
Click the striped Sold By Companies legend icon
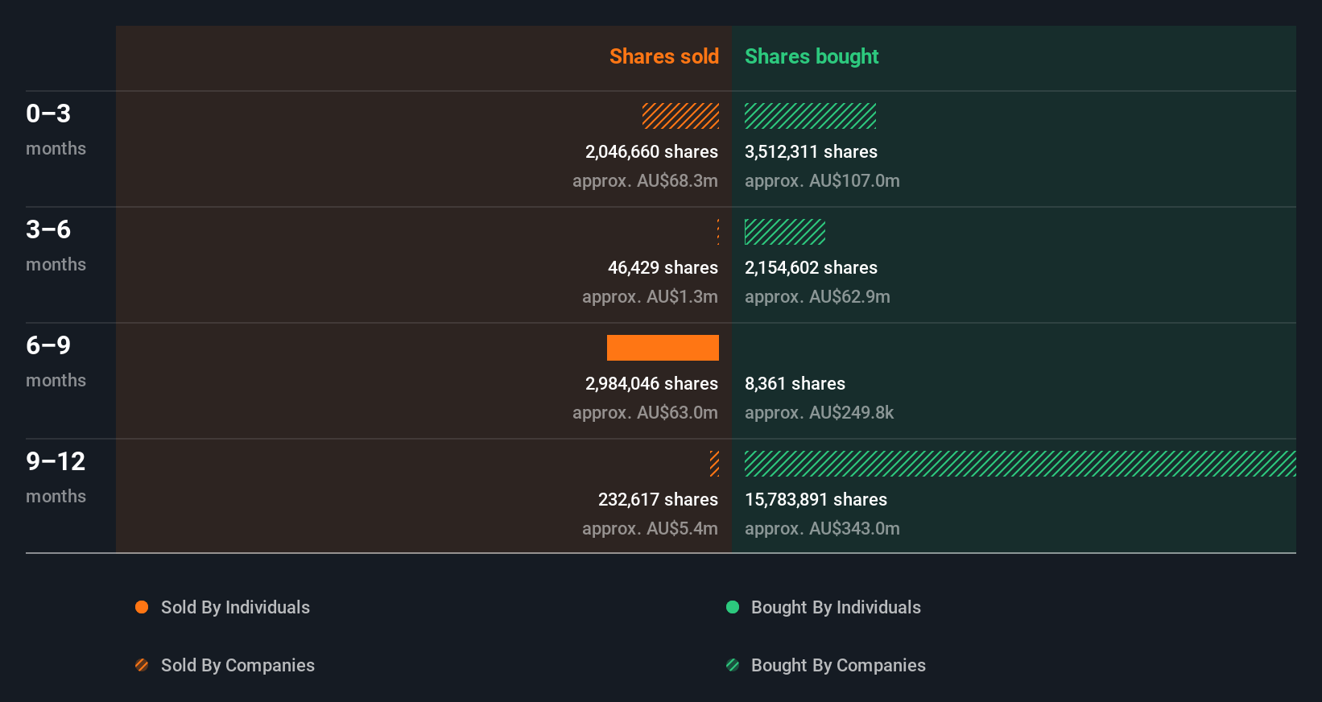click(142, 665)
